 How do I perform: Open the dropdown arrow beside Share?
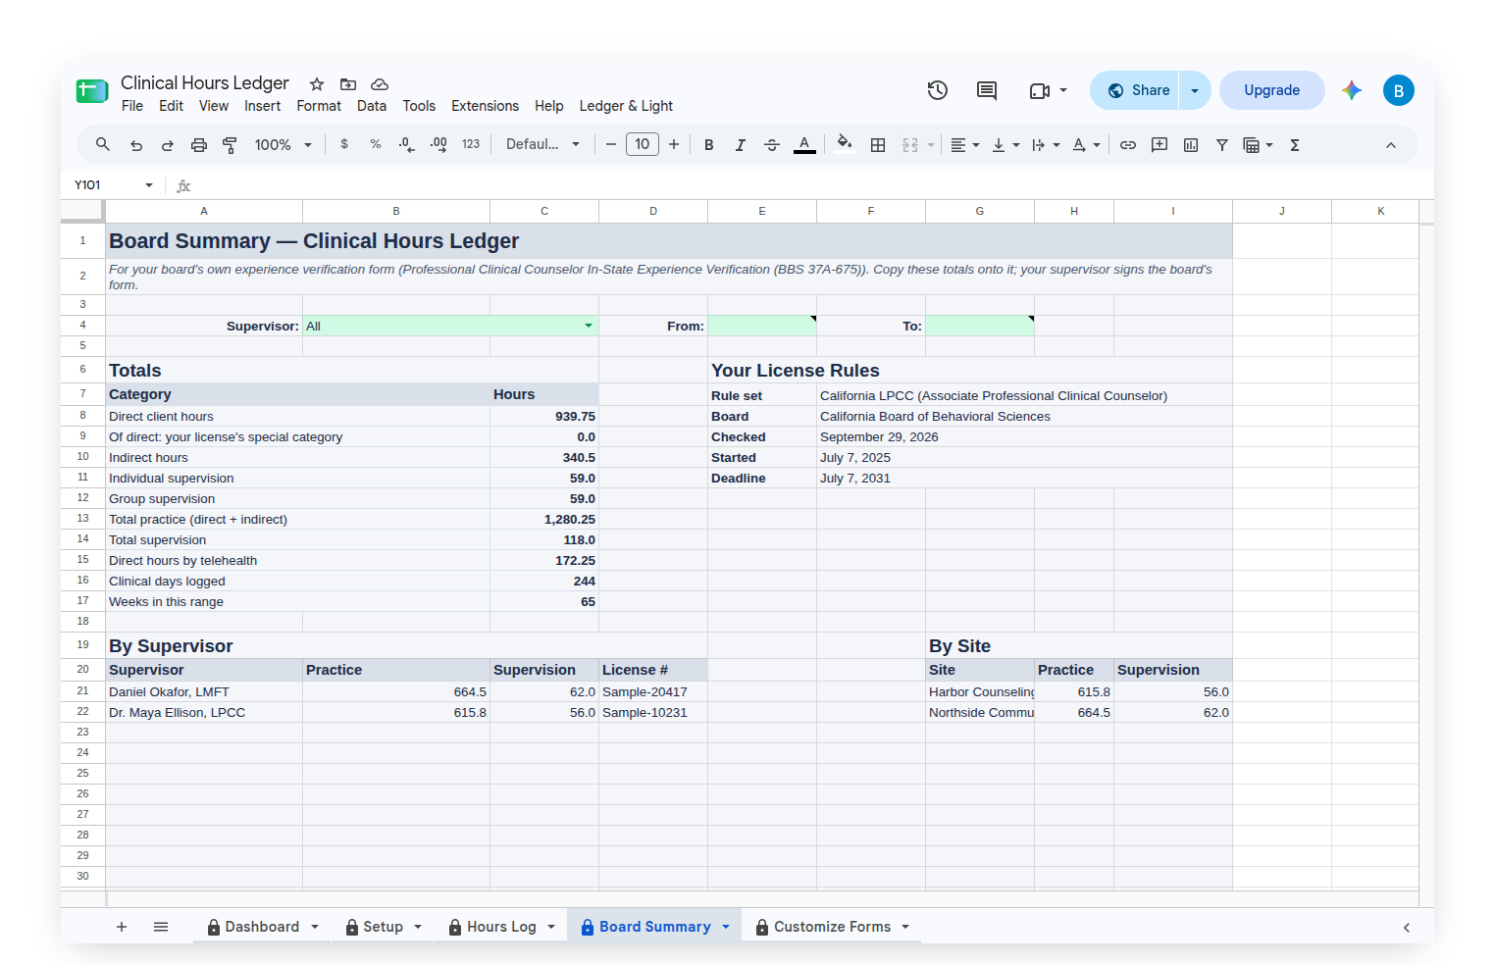click(x=1195, y=90)
